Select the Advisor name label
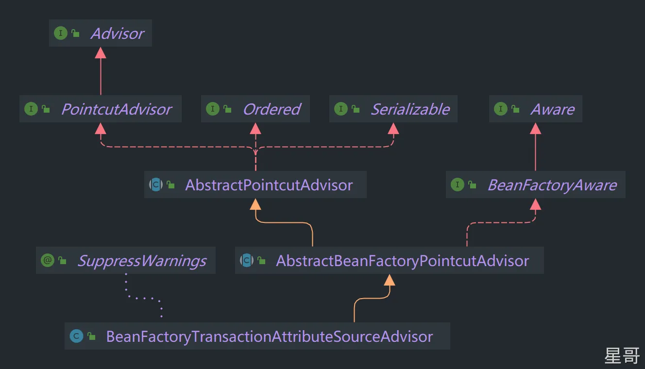The width and height of the screenshot is (645, 369). click(x=117, y=34)
